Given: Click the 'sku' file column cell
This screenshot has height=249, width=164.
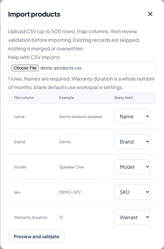Looking at the screenshot, I should [x=17, y=192].
